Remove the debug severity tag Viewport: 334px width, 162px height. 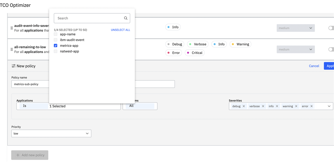[244, 106]
